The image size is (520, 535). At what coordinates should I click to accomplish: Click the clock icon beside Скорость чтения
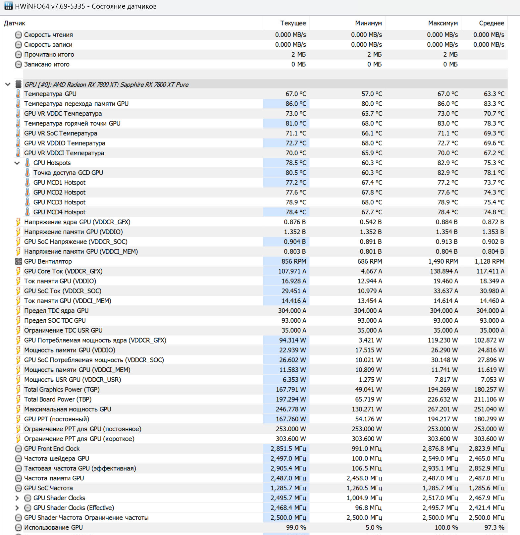tap(19, 35)
